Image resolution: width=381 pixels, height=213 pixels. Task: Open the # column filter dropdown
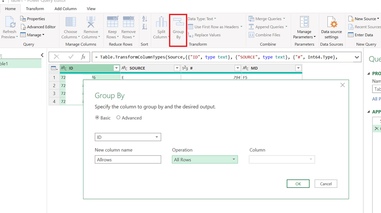tap(238, 68)
